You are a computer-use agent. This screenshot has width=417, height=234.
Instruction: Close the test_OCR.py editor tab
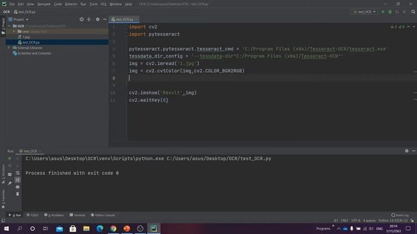click(x=136, y=19)
